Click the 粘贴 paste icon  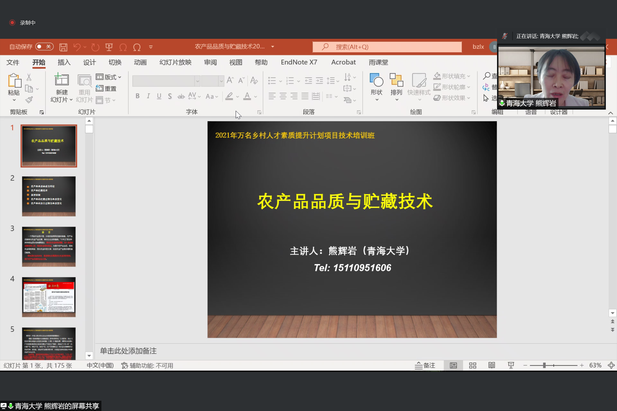(14, 80)
